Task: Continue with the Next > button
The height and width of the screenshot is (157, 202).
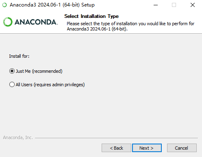Action: point(147,148)
